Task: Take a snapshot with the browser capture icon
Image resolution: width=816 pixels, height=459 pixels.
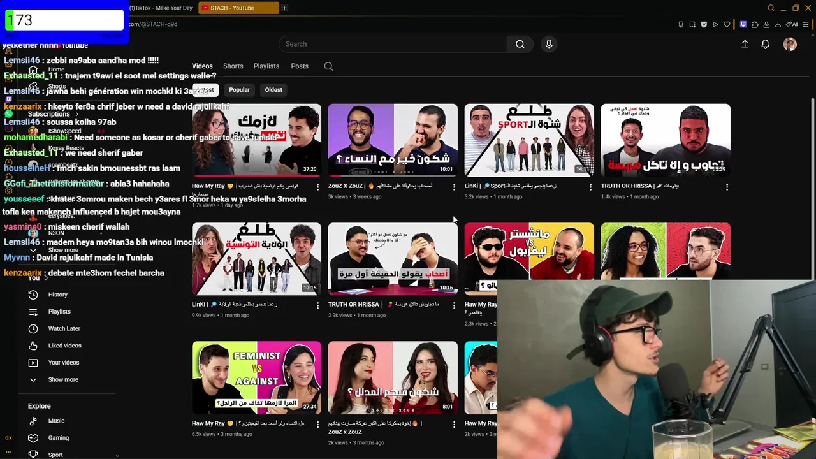Action: [692, 24]
